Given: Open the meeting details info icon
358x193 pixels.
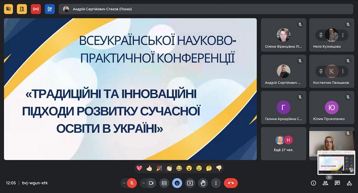Looking at the screenshot, I should click(313, 183).
